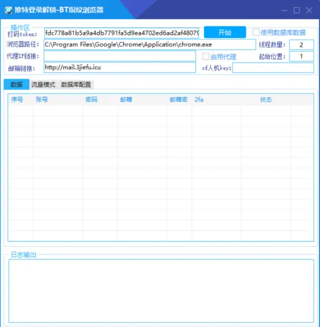320x327 pixels.
Task: Click the 状态 column header
Action: coord(266,99)
